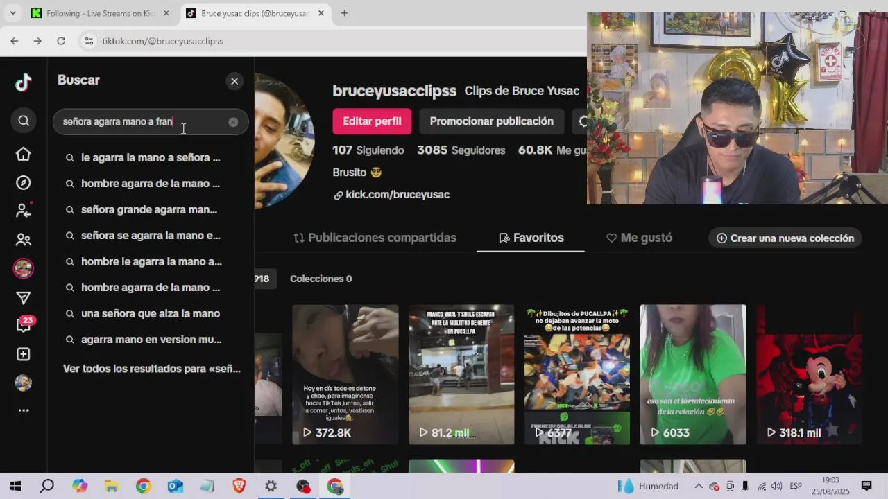Close the Bruce yusac clips tab
Screen dimensions: 888x499
coord(321,13)
